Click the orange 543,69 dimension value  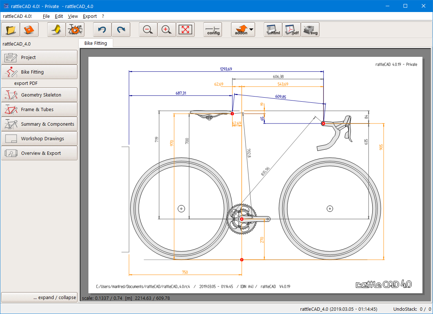[x=283, y=84]
